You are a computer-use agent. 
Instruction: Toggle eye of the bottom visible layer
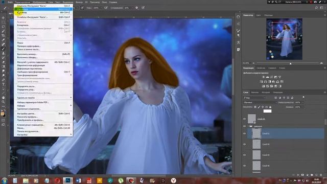(244, 166)
